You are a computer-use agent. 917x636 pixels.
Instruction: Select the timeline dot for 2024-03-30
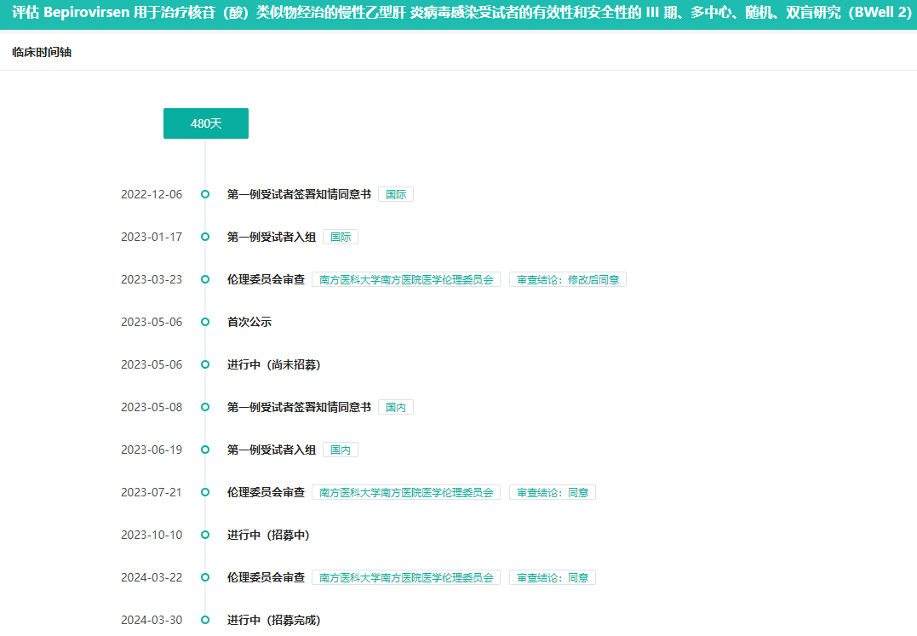(x=205, y=620)
